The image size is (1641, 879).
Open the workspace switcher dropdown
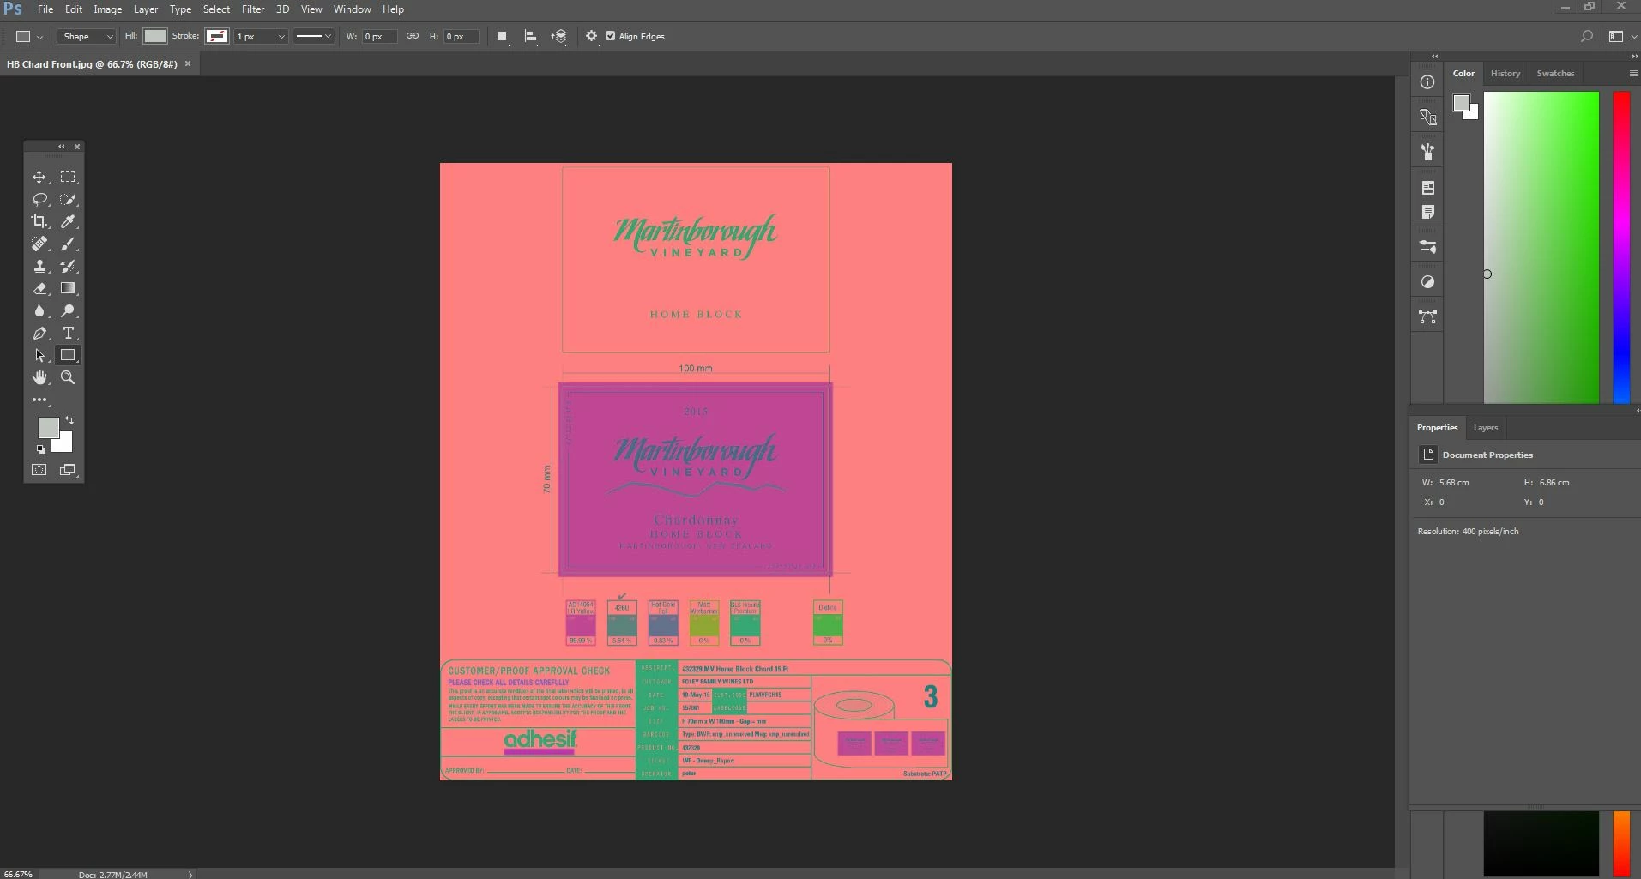coord(1621,36)
